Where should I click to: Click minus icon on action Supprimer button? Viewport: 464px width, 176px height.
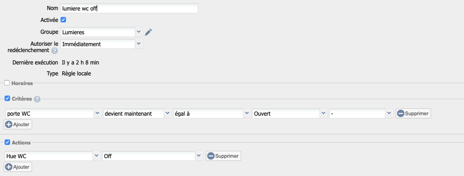pyautogui.click(x=211, y=156)
